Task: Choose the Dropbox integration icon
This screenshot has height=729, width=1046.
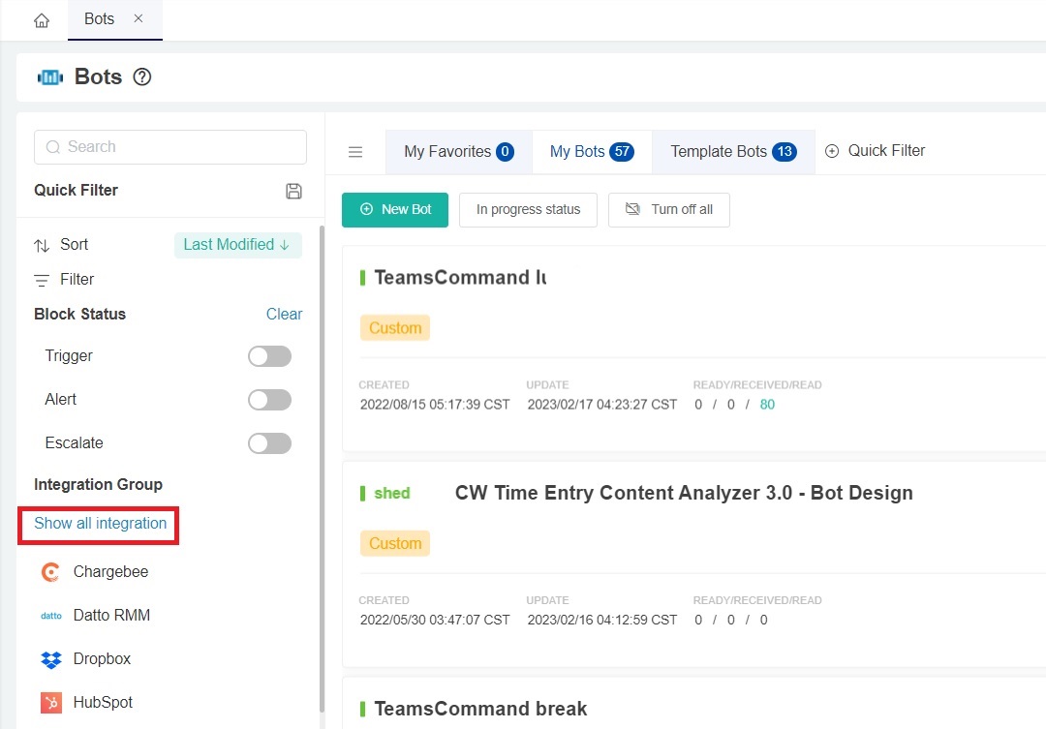Action: pos(51,659)
